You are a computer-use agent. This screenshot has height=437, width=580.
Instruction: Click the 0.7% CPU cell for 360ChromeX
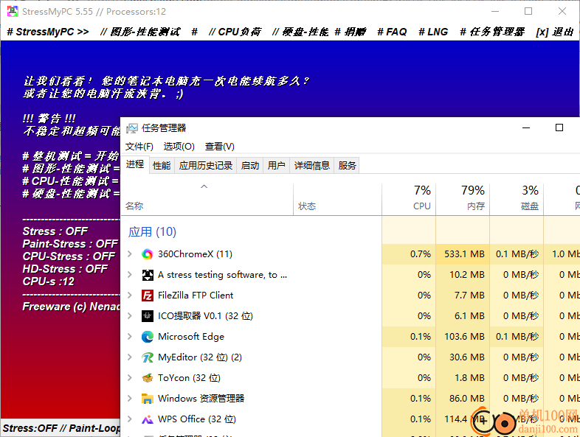click(409, 254)
